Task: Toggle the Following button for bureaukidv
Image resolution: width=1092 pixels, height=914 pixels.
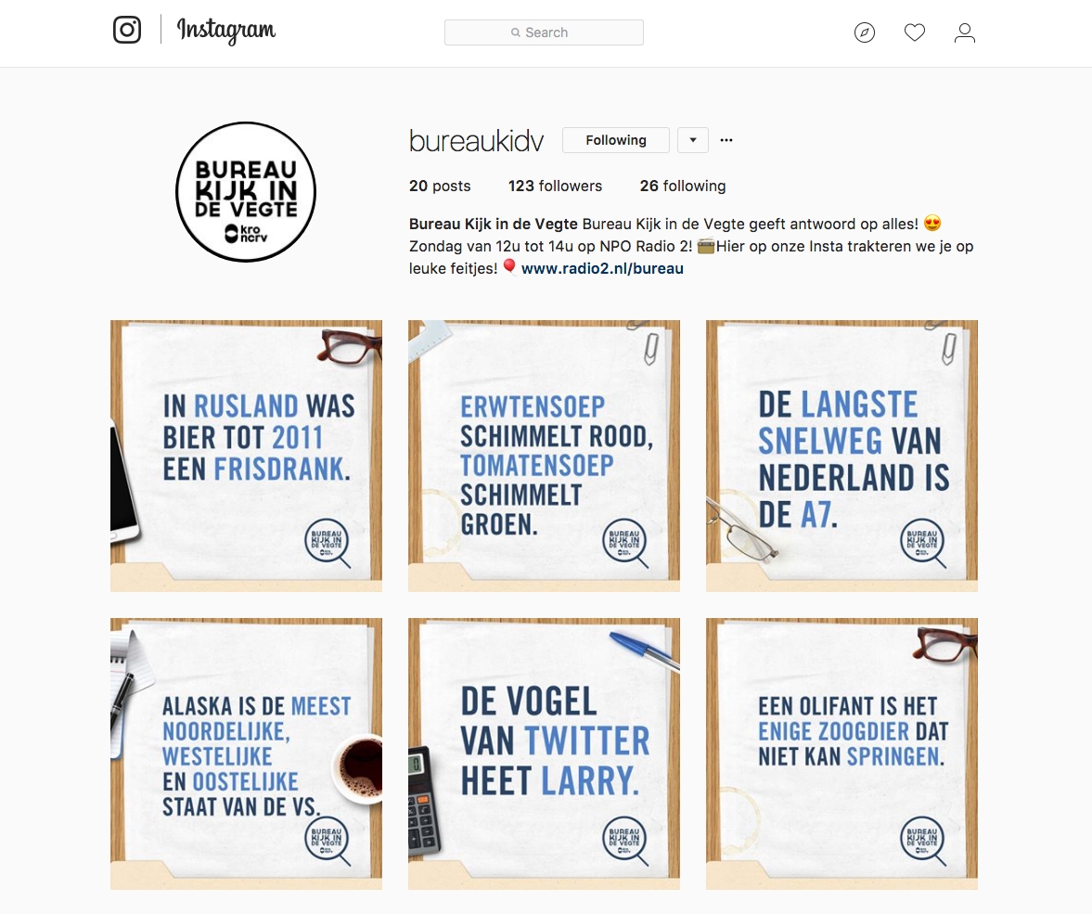Action: 616,140
